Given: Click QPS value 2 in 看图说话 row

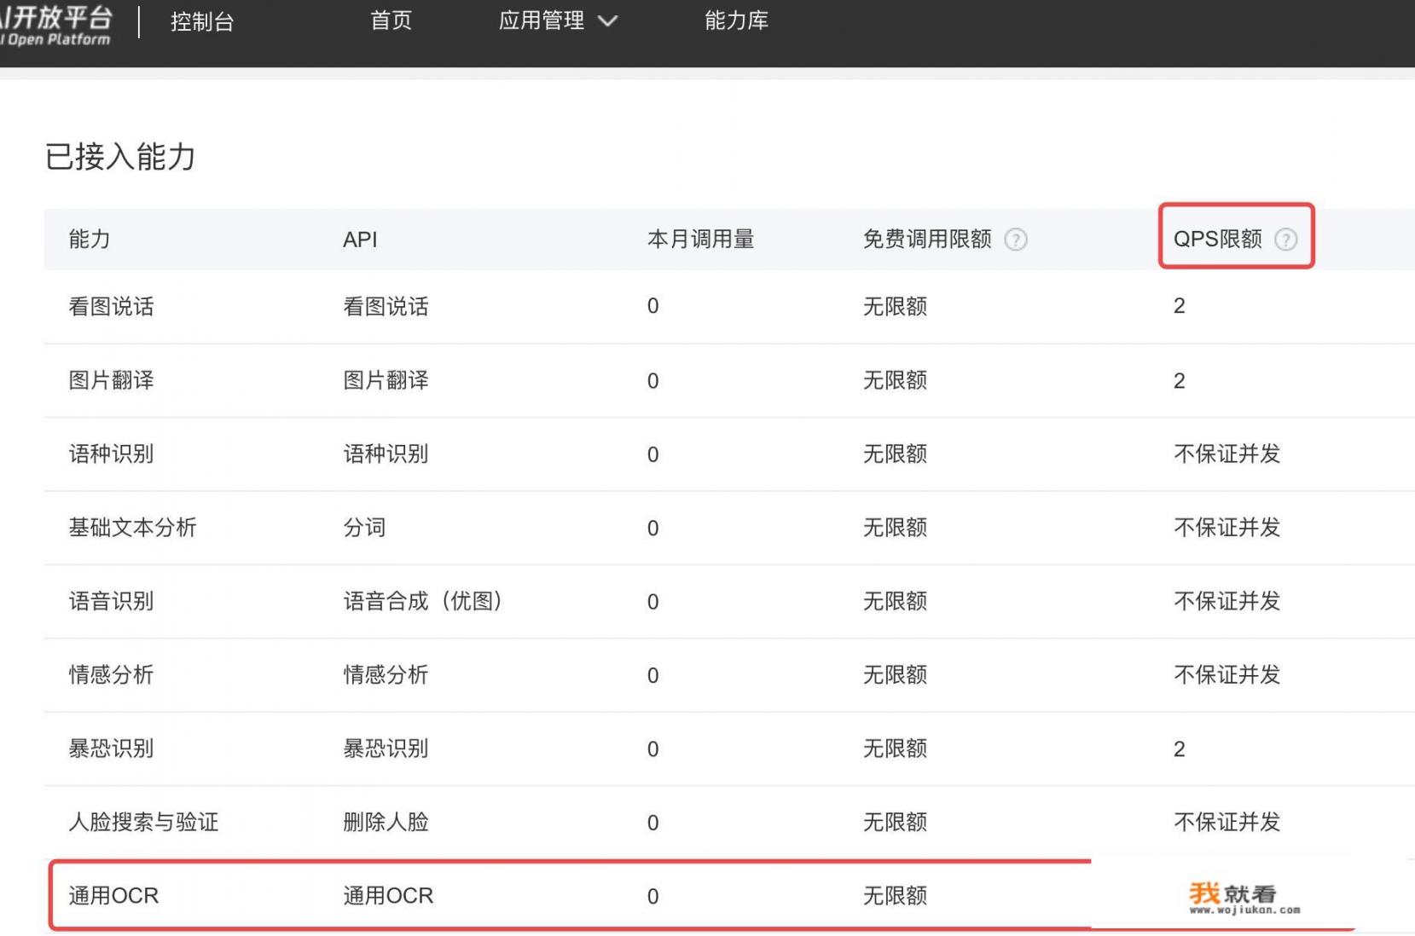Looking at the screenshot, I should 1180,306.
